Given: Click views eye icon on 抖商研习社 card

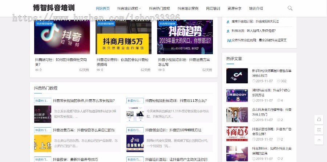Looking at the screenshot, I should click(37, 70).
